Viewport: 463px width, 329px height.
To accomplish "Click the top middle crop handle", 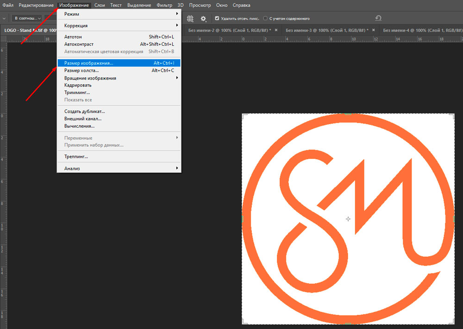I will tap(348, 114).
